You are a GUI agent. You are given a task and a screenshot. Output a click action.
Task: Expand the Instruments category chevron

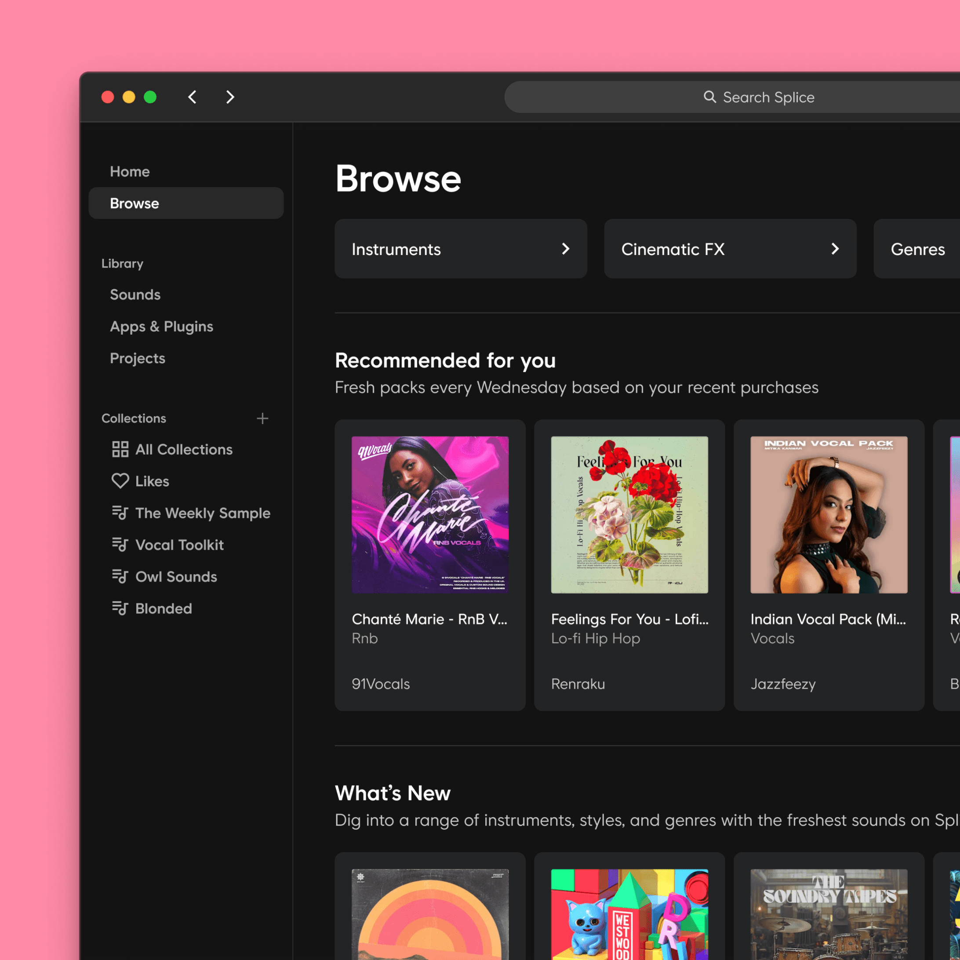pyautogui.click(x=565, y=249)
